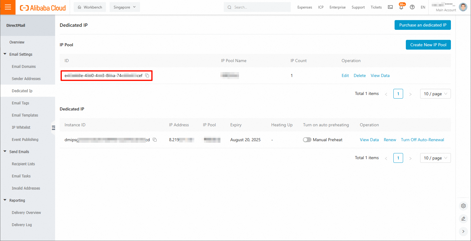This screenshot has height=241, width=471.
Task: Click Create New IP Pool button
Action: [428, 45]
